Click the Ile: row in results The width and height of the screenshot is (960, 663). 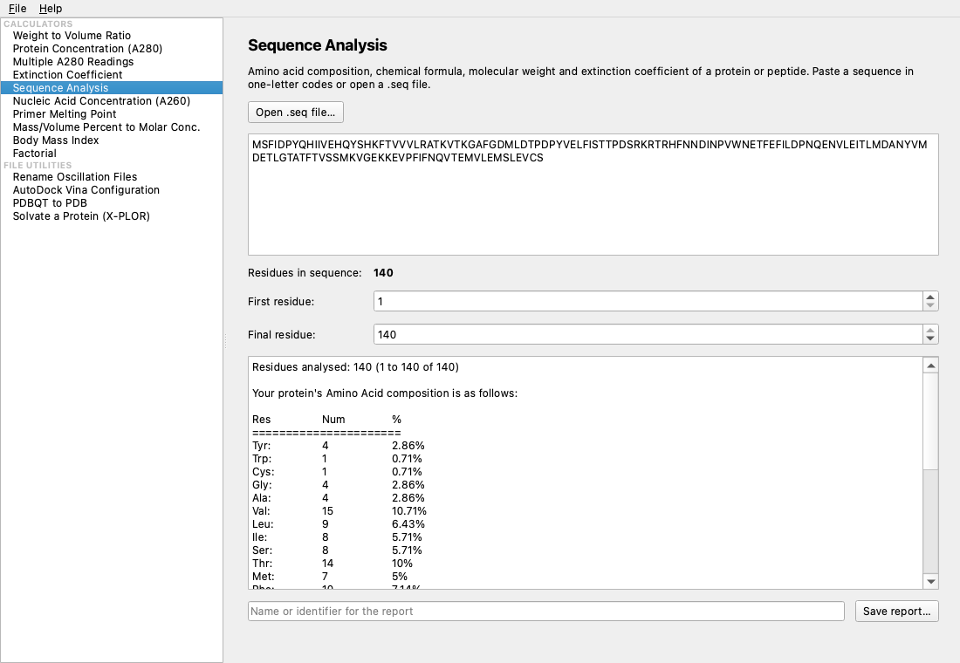337,537
